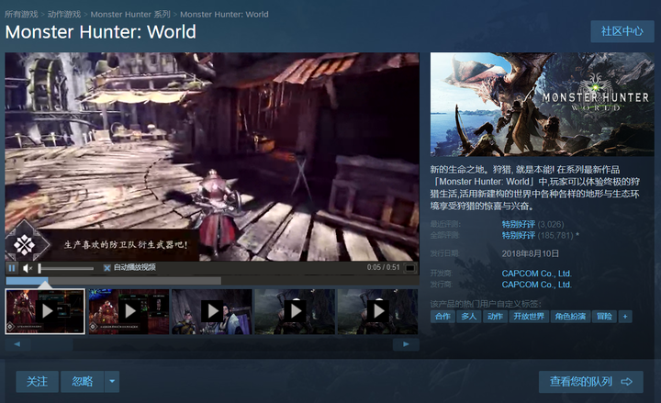Play the second trailer thumbnail
The image size is (661, 403).
pos(129,311)
